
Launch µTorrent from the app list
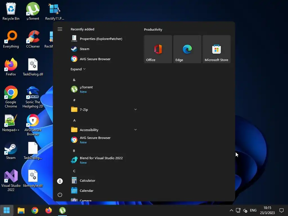104,89
